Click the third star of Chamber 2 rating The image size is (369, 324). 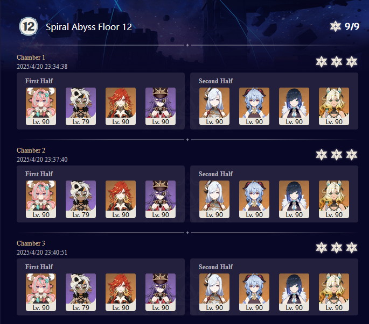[352, 155]
